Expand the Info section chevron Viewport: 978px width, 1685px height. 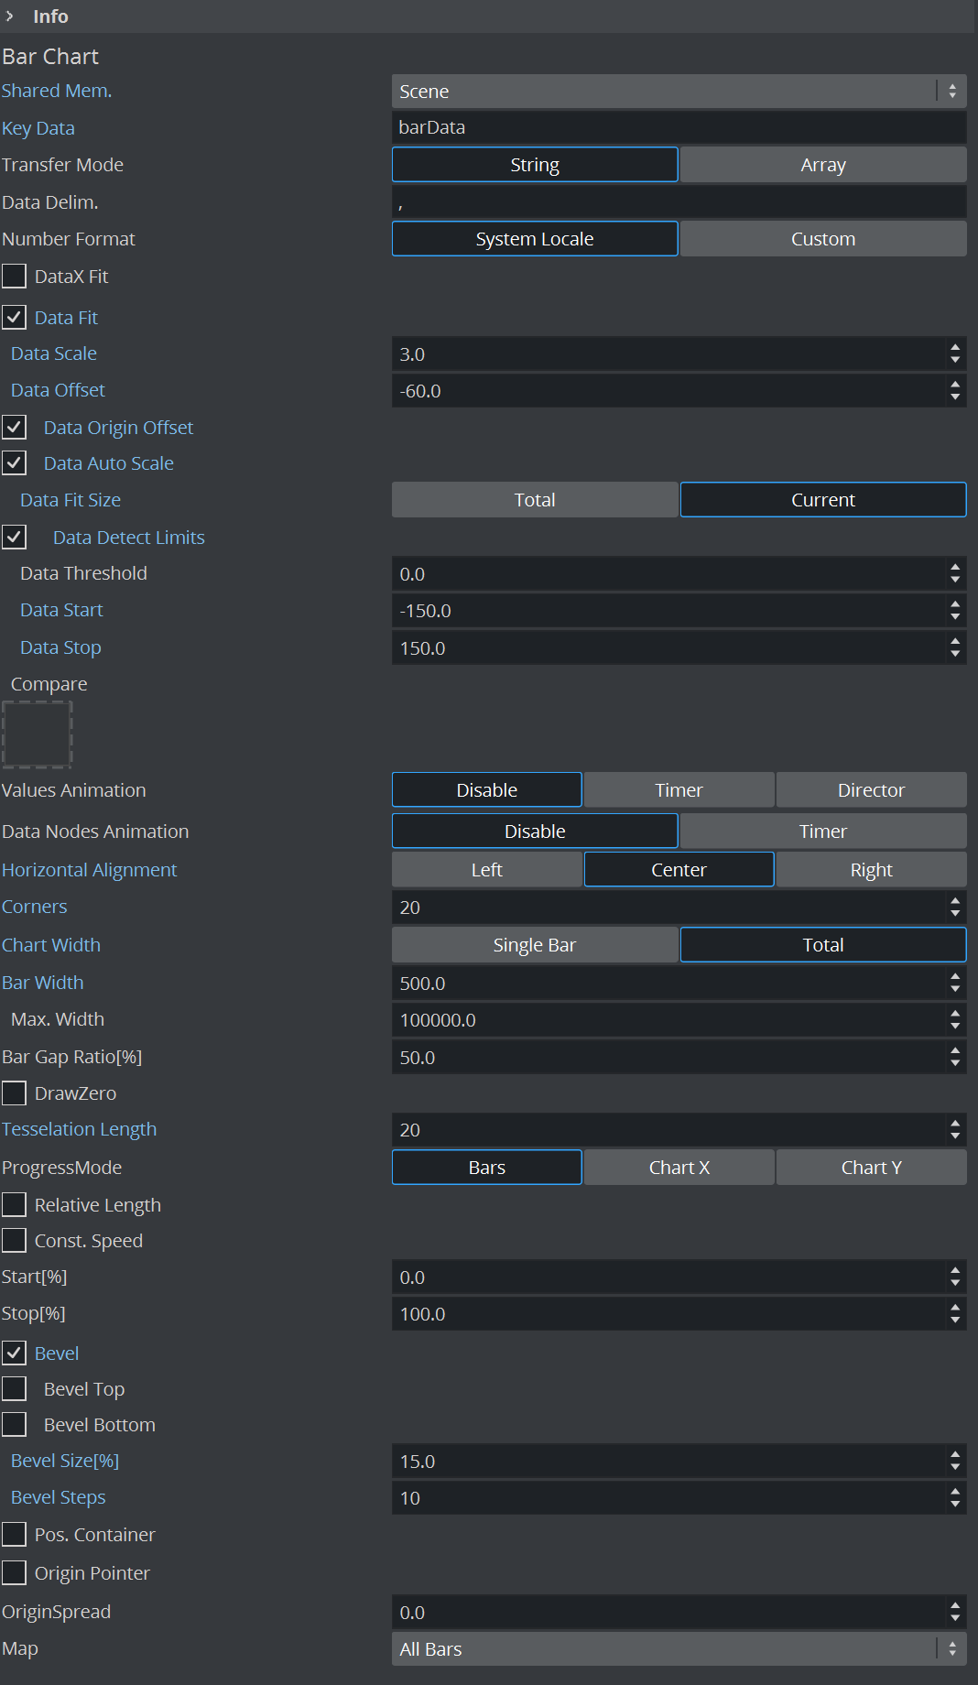(x=10, y=16)
